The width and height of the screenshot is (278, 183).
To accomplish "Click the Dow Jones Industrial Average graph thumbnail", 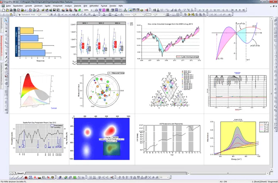I will pyautogui.click(x=169, y=42).
